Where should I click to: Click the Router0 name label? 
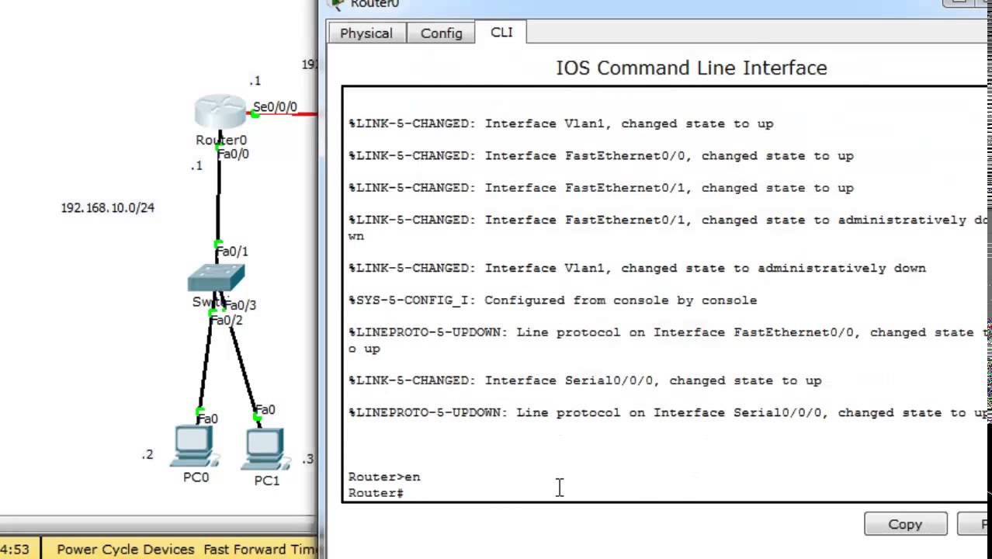point(221,141)
